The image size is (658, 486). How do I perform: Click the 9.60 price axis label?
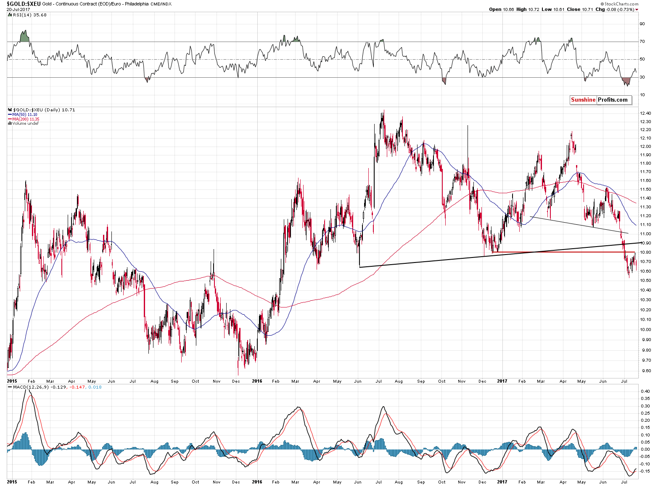point(646,370)
